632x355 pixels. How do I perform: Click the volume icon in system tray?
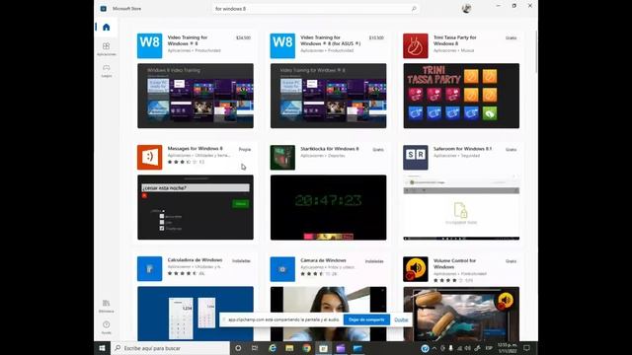[x=467, y=348]
